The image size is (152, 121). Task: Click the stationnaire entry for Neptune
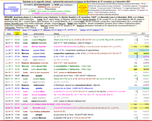pyautogui.click(x=39, y=85)
